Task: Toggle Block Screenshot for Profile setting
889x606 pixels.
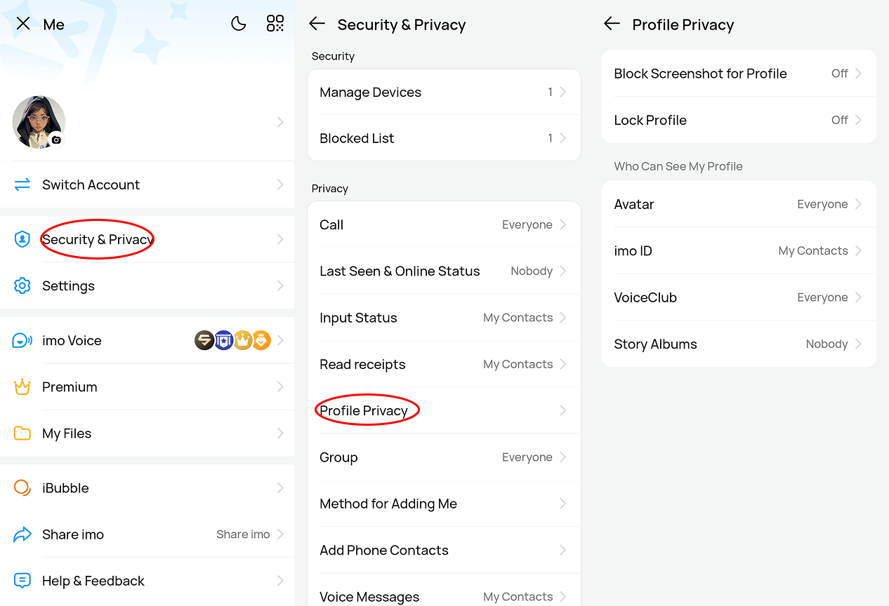Action: pos(739,73)
